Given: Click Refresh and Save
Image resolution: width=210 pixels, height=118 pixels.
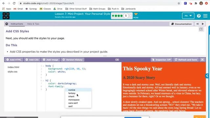Looking at the screenshot, I should (186, 60).
